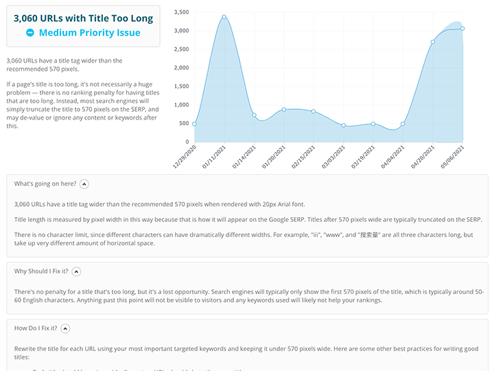Collapse the "What's going on here?" section arrow

pos(84,184)
